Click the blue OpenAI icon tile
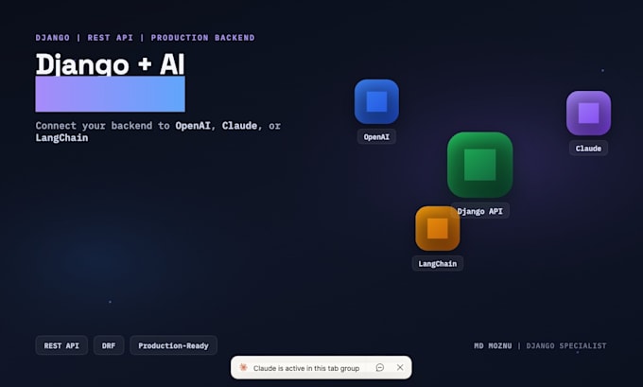The width and height of the screenshot is (643, 387). 376,101
